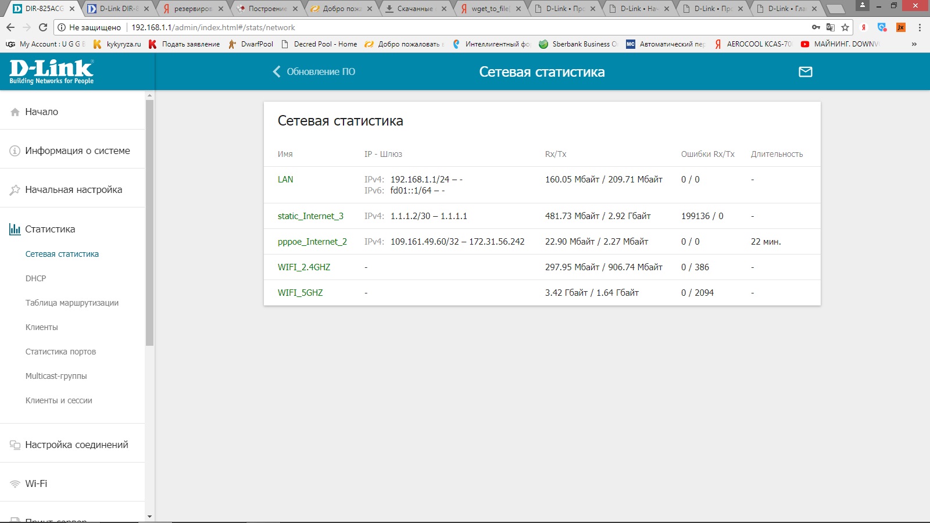
Task: Click the Chrome profile icon
Action: 863,6
